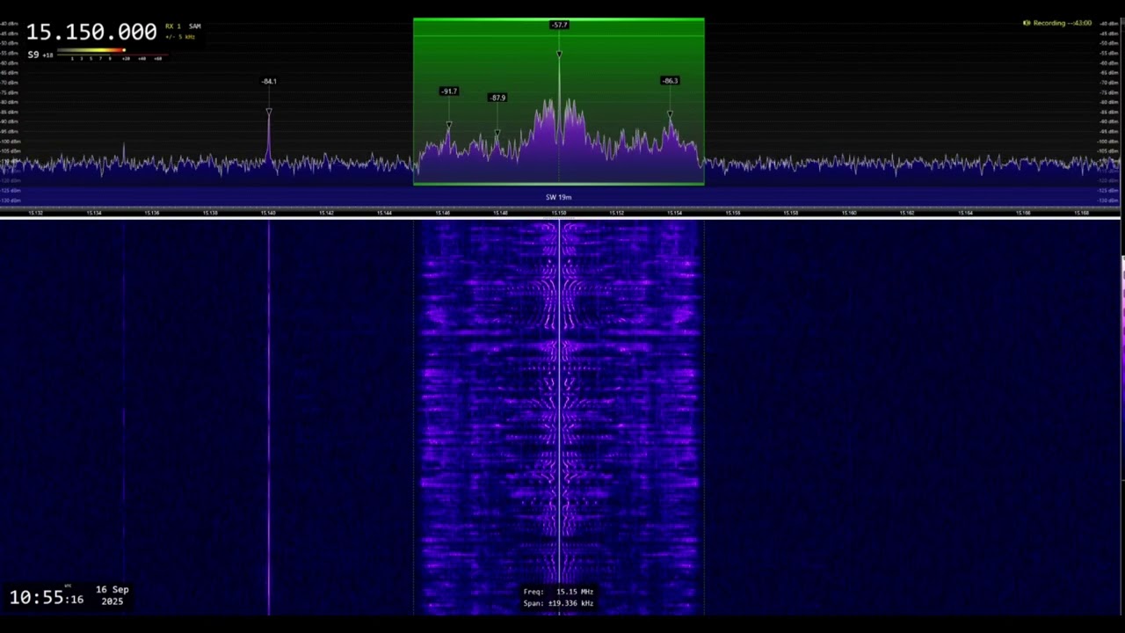Image resolution: width=1125 pixels, height=633 pixels.
Task: Click the -86.3 peak marker label
Action: pyautogui.click(x=670, y=81)
